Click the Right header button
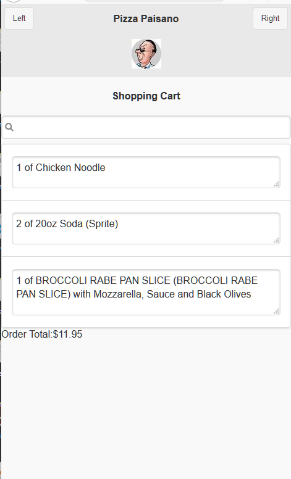 pos(270,19)
